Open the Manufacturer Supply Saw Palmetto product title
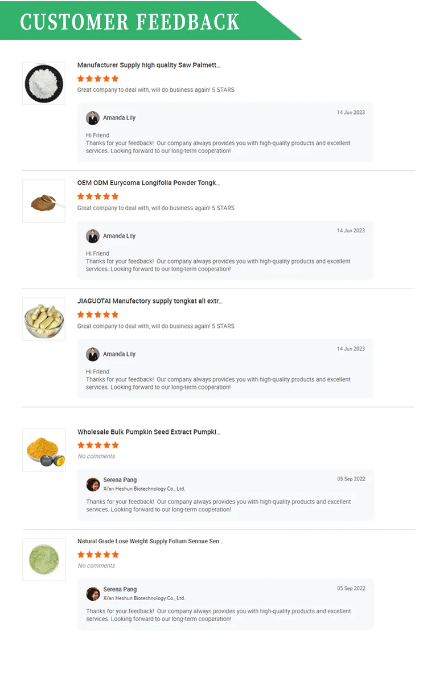This screenshot has height=693, width=427. tap(149, 65)
